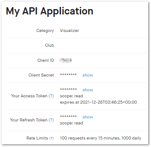This screenshot has height=147, width=151.
Task: Reveal Your Access Token via show link
Action: click(x=88, y=90)
